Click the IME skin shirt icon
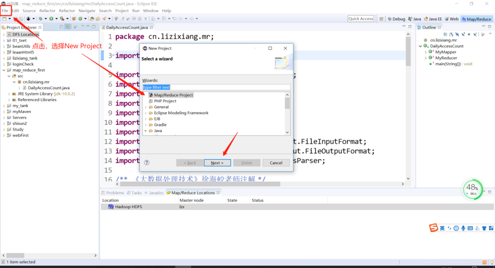This screenshot has width=495, height=268. tap(484, 228)
